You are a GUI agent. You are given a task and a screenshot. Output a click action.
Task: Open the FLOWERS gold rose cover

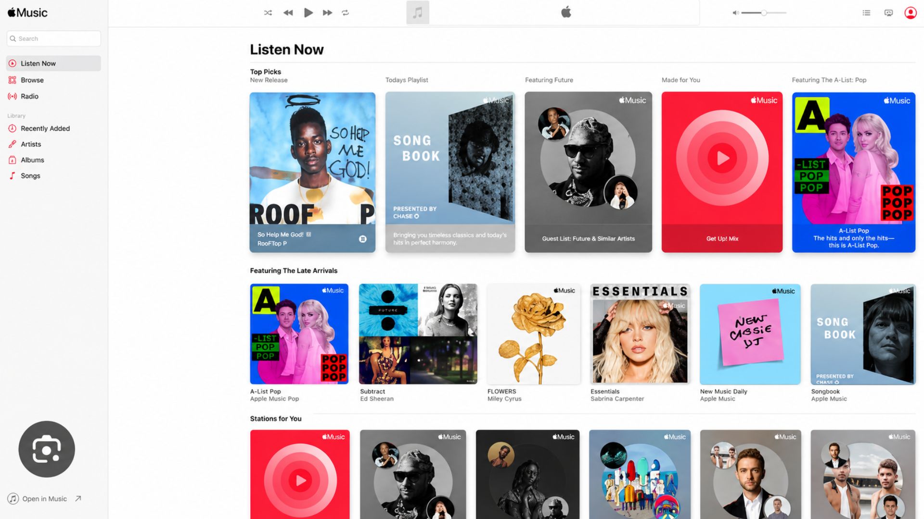[x=534, y=334]
